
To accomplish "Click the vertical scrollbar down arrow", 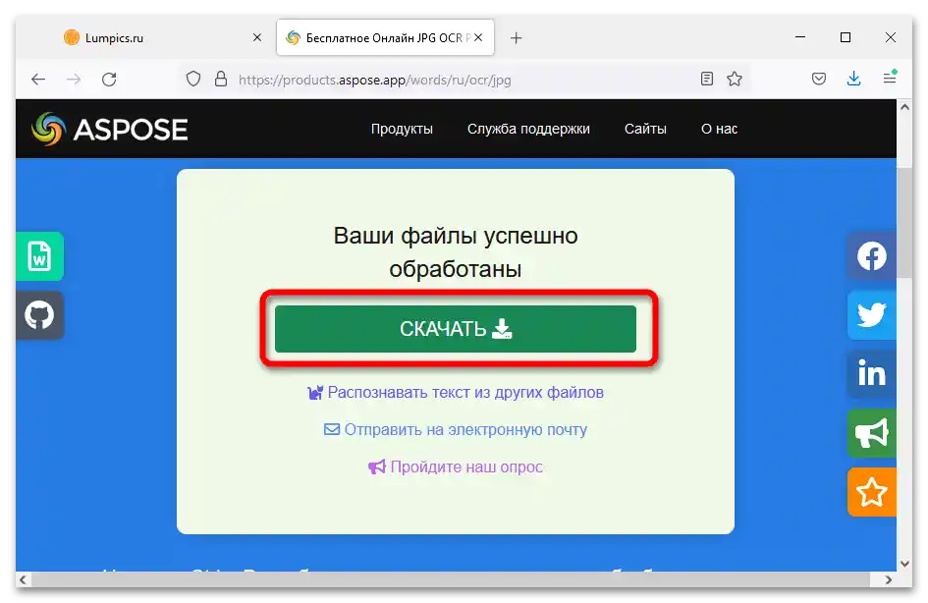I will [904, 564].
